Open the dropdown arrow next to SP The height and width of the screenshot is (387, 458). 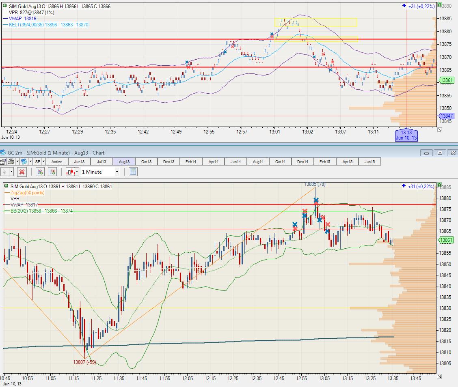(x=43, y=162)
